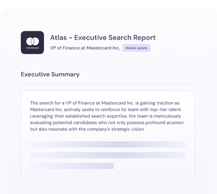Click the short third loading placeholder bar
This screenshot has width=217, height=194.
(72, 166)
